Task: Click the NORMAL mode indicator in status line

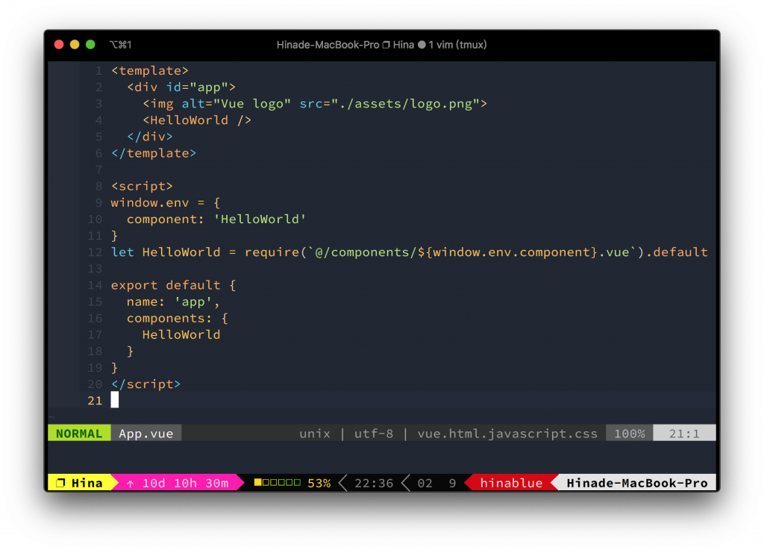Action: (x=79, y=433)
